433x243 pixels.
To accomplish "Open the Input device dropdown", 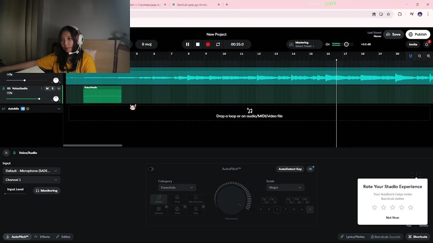I will pyautogui.click(x=31, y=171).
